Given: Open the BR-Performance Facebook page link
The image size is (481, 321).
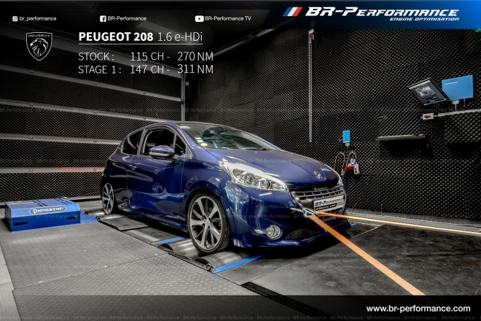Looking at the screenshot, I should tap(127, 18).
